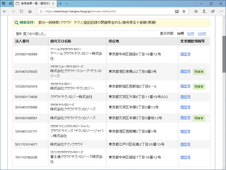Select the 検索結果一覧 browser tab
226x170 pixels.
34,3
